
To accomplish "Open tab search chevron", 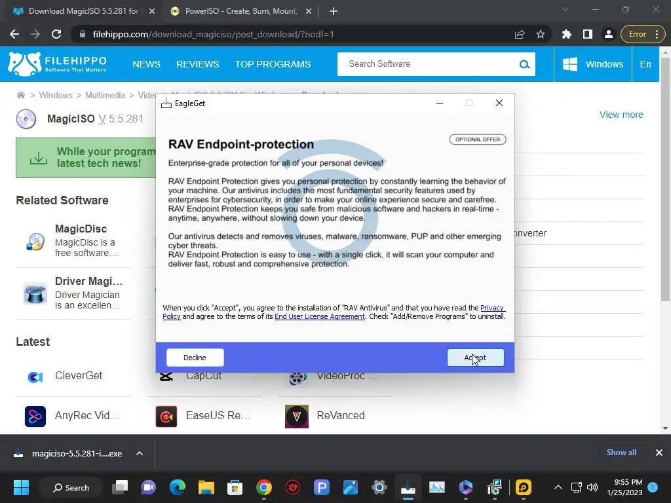I will 566,9.
